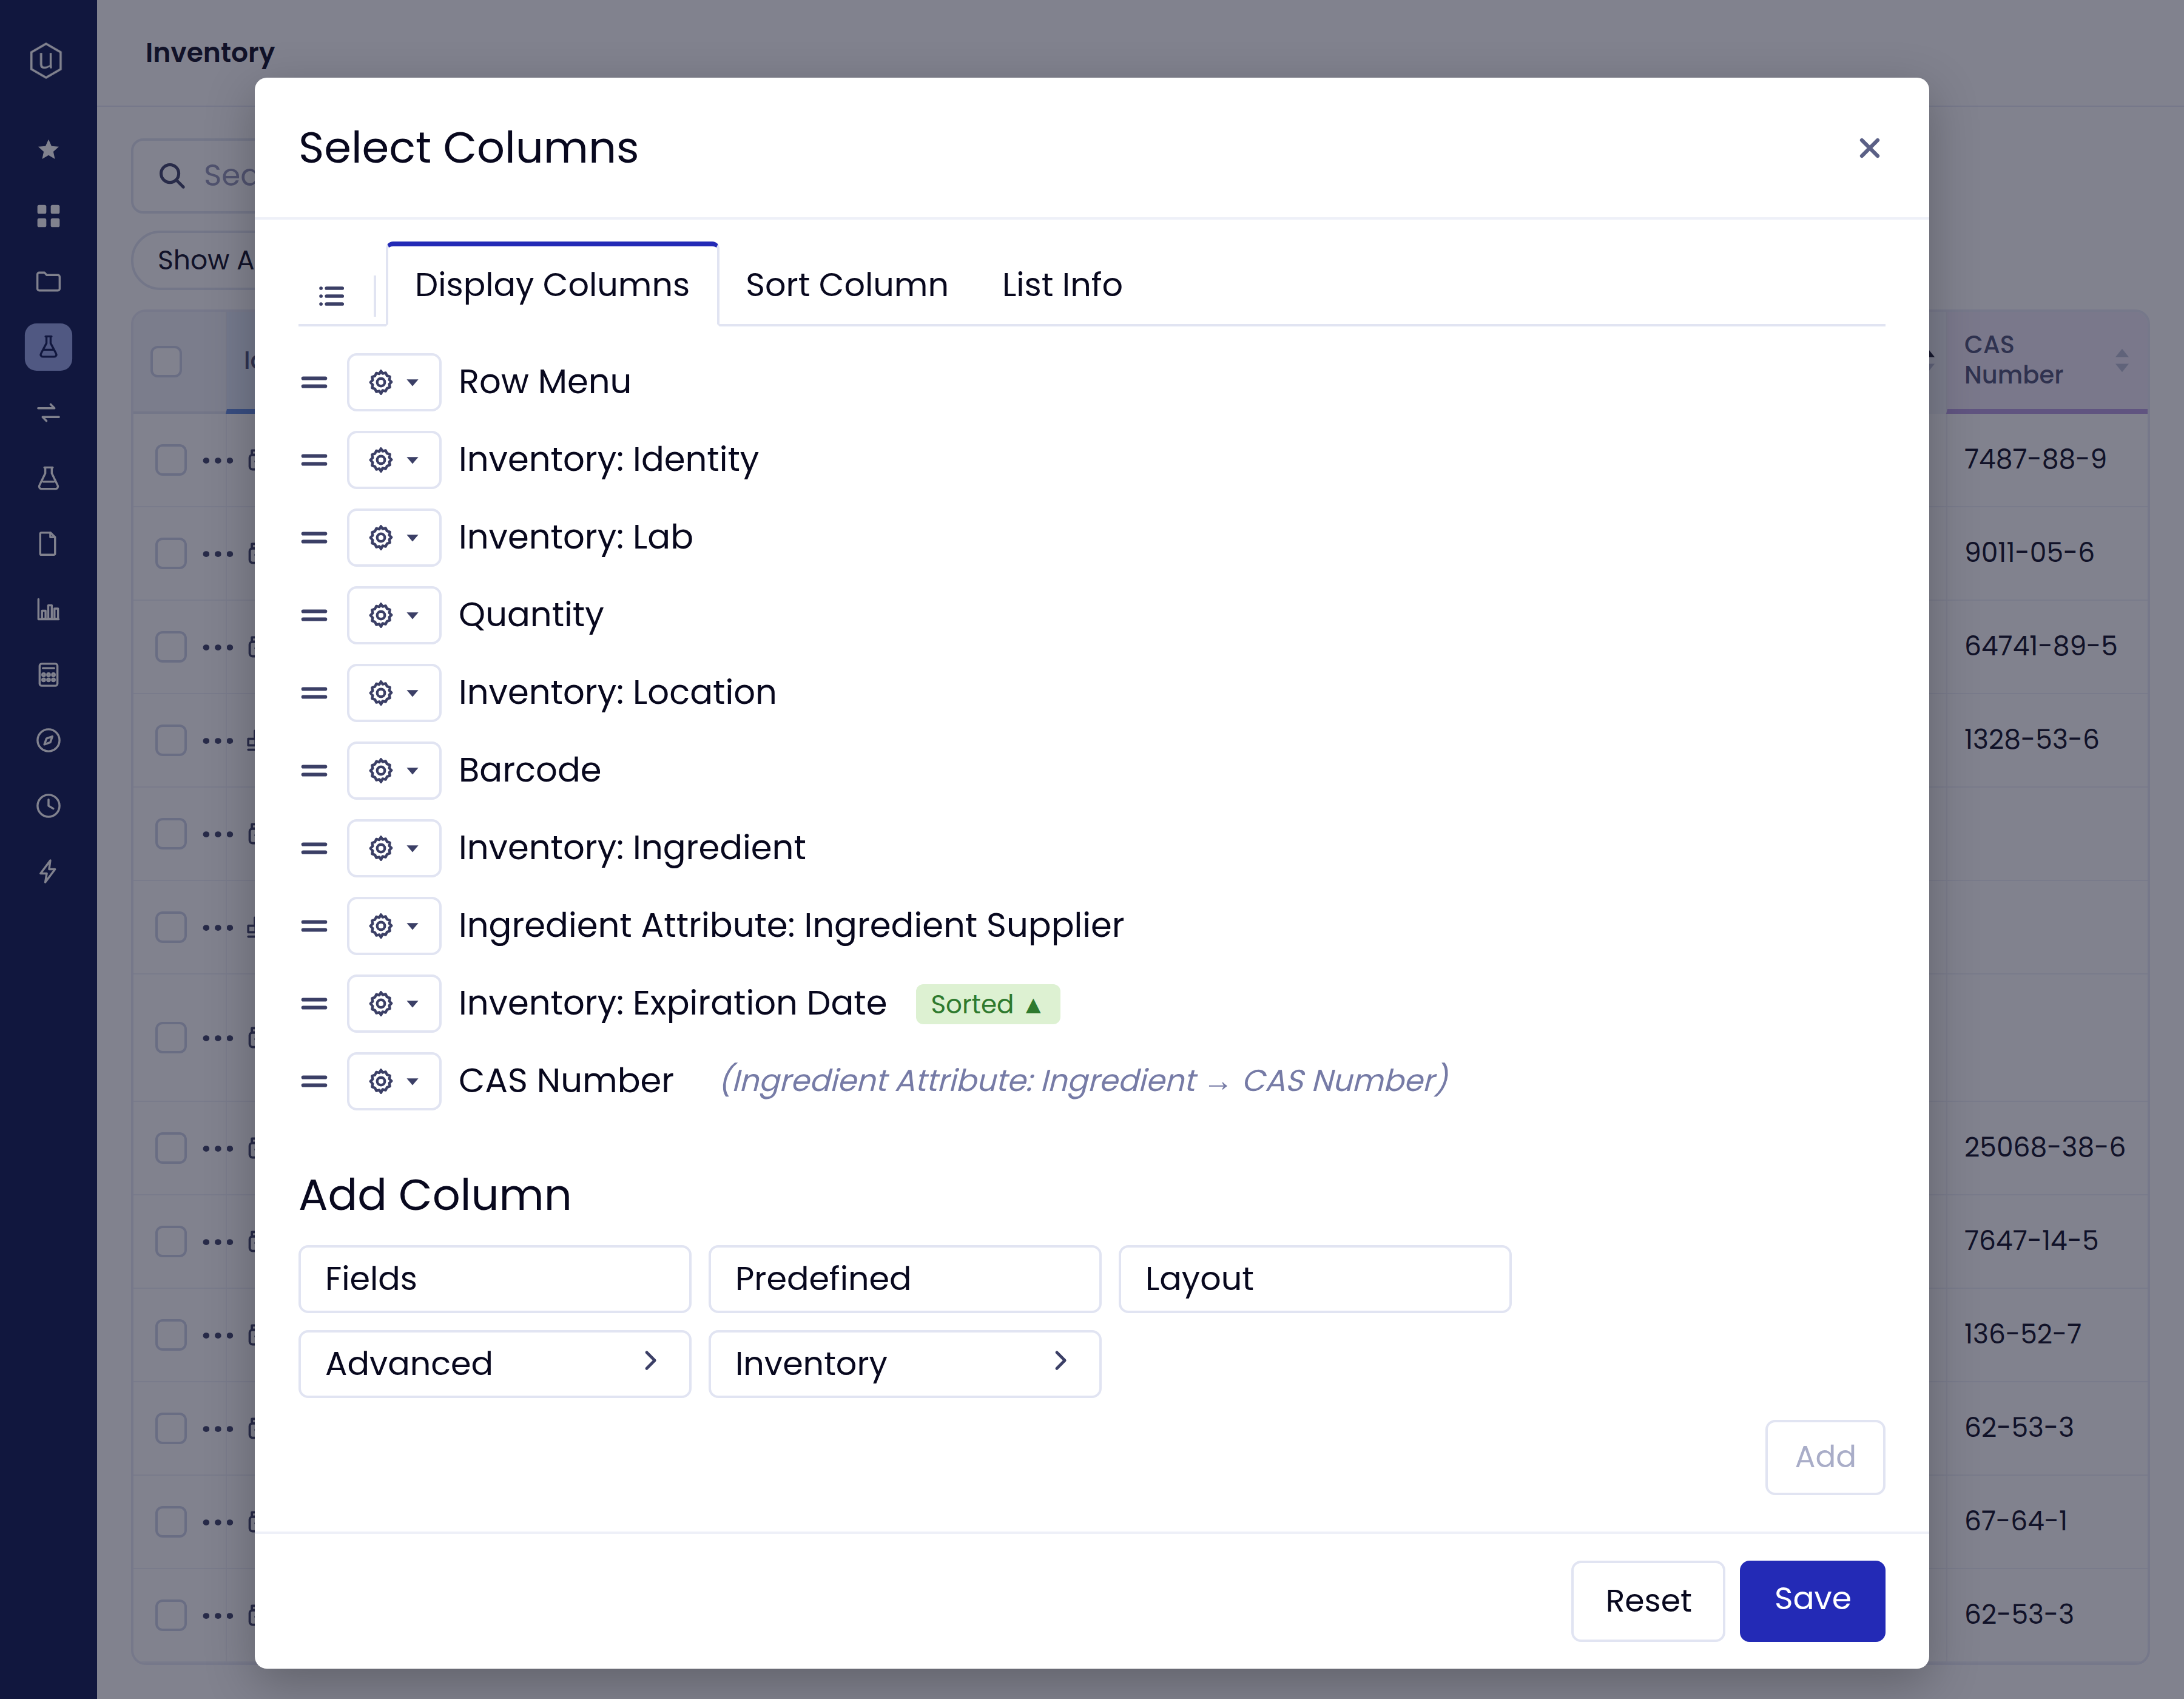This screenshot has height=1699, width=2184.
Task: Choose the Fields column type
Action: pyautogui.click(x=495, y=1278)
